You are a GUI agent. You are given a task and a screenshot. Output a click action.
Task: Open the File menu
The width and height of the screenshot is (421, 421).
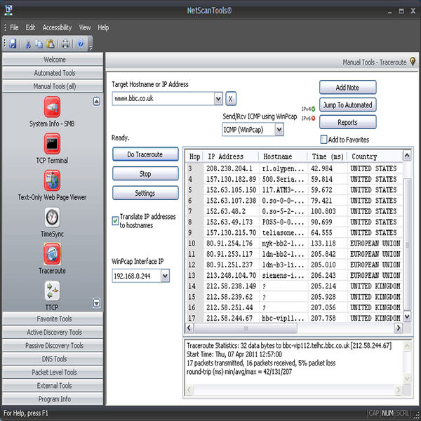pos(14,27)
